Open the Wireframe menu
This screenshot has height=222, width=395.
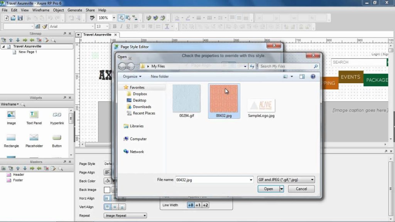pos(41,10)
